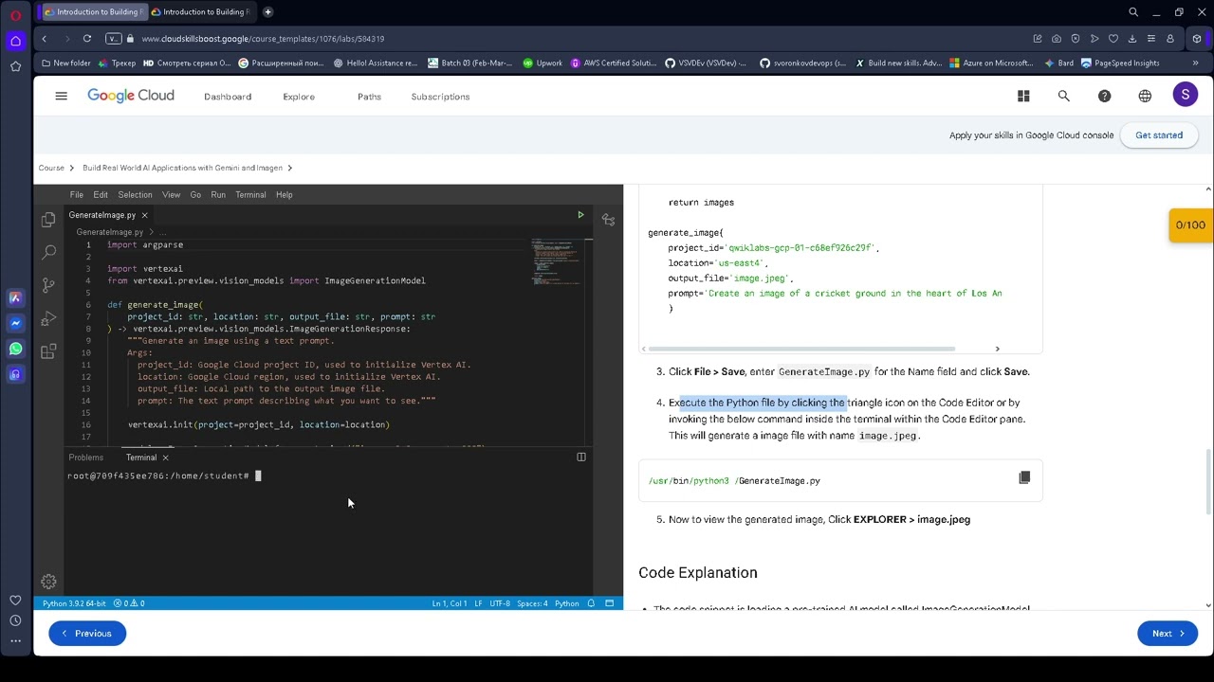Open the help question mark icon
Image resolution: width=1214 pixels, height=682 pixels.
pyautogui.click(x=1104, y=96)
